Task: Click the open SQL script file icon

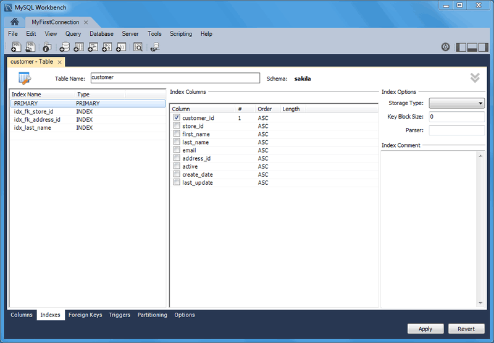Action: coord(30,47)
